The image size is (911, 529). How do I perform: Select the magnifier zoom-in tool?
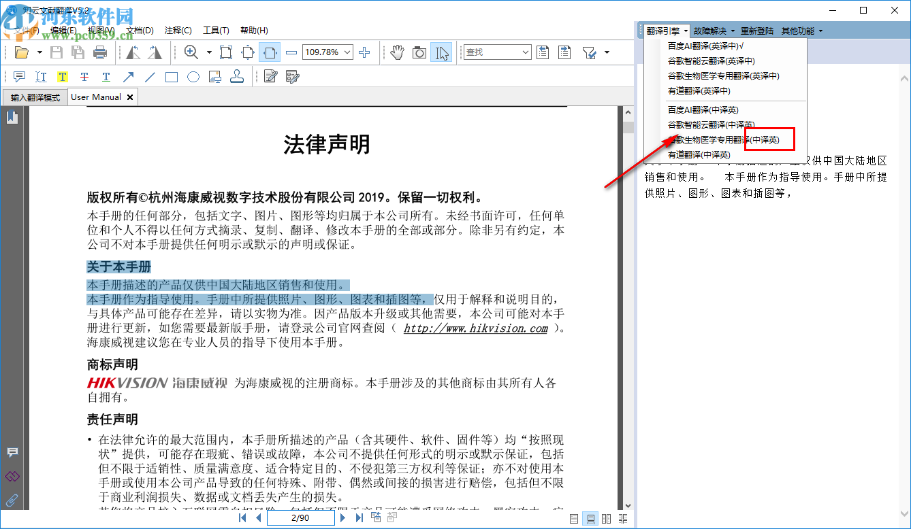click(x=191, y=52)
